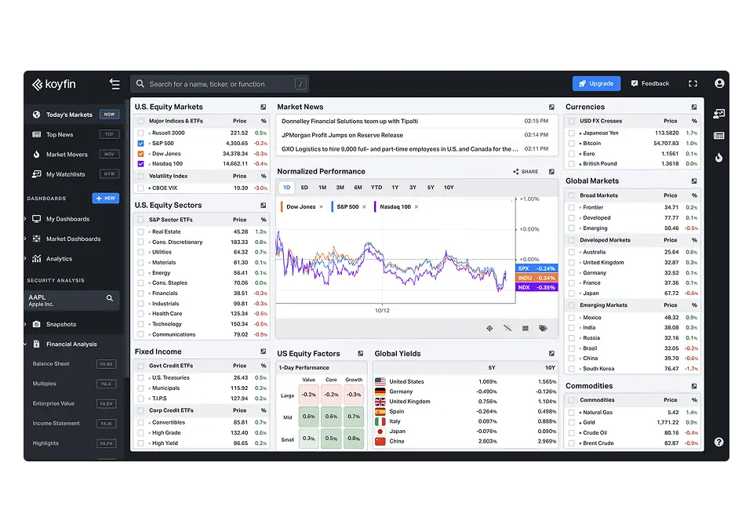Check the CBOE VIX checkbox
This screenshot has width=753, height=532.
(140, 188)
